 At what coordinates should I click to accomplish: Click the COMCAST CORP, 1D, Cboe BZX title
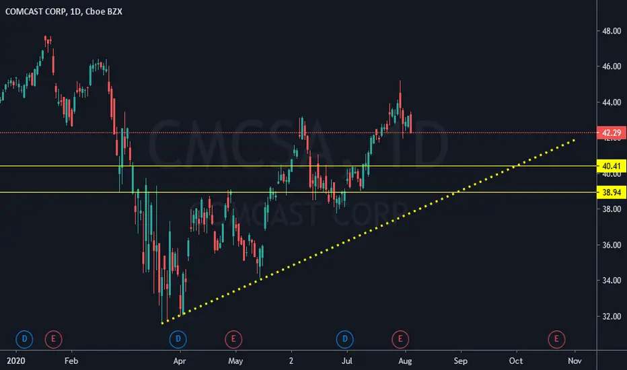pos(64,11)
